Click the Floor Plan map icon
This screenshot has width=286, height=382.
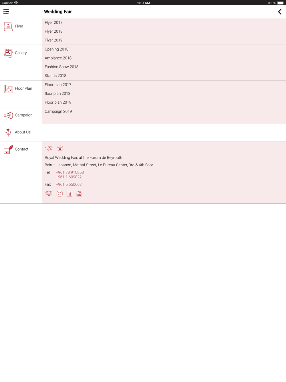(x=8, y=89)
